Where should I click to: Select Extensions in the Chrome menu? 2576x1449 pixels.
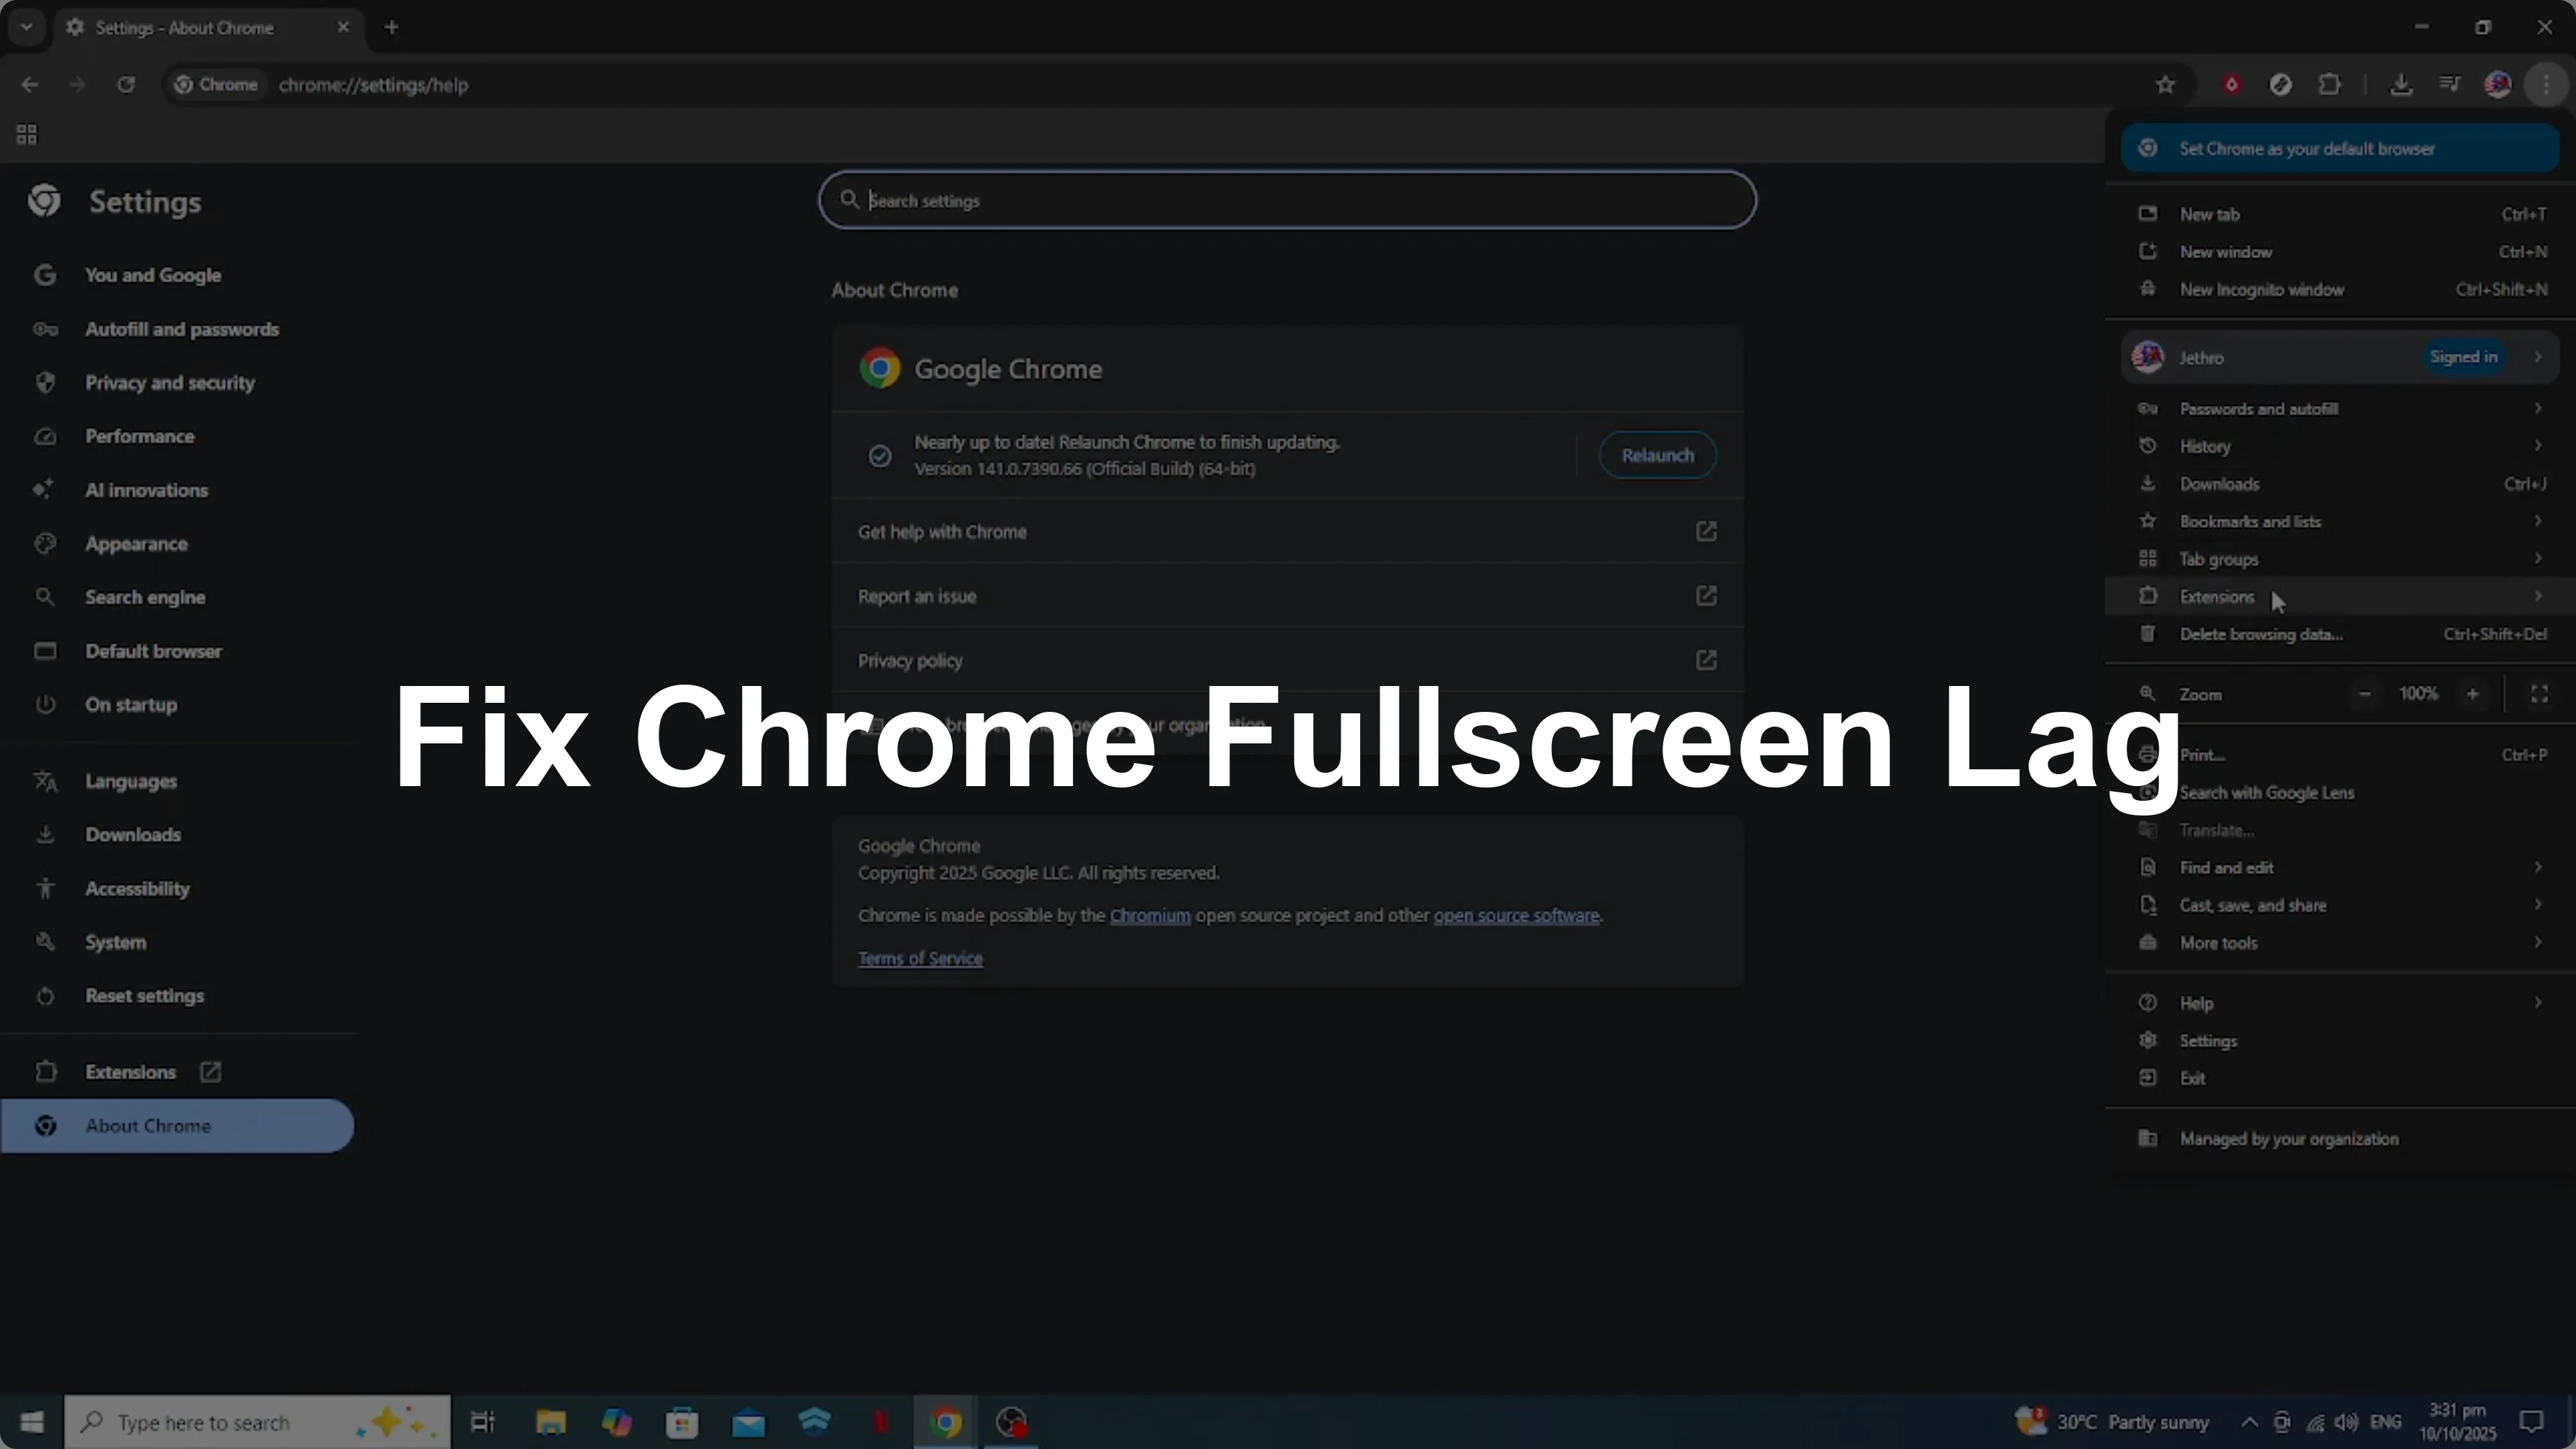pos(2217,597)
